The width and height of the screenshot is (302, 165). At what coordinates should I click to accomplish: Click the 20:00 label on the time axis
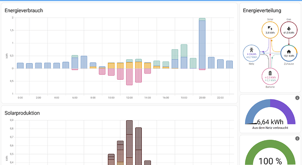(202, 98)
